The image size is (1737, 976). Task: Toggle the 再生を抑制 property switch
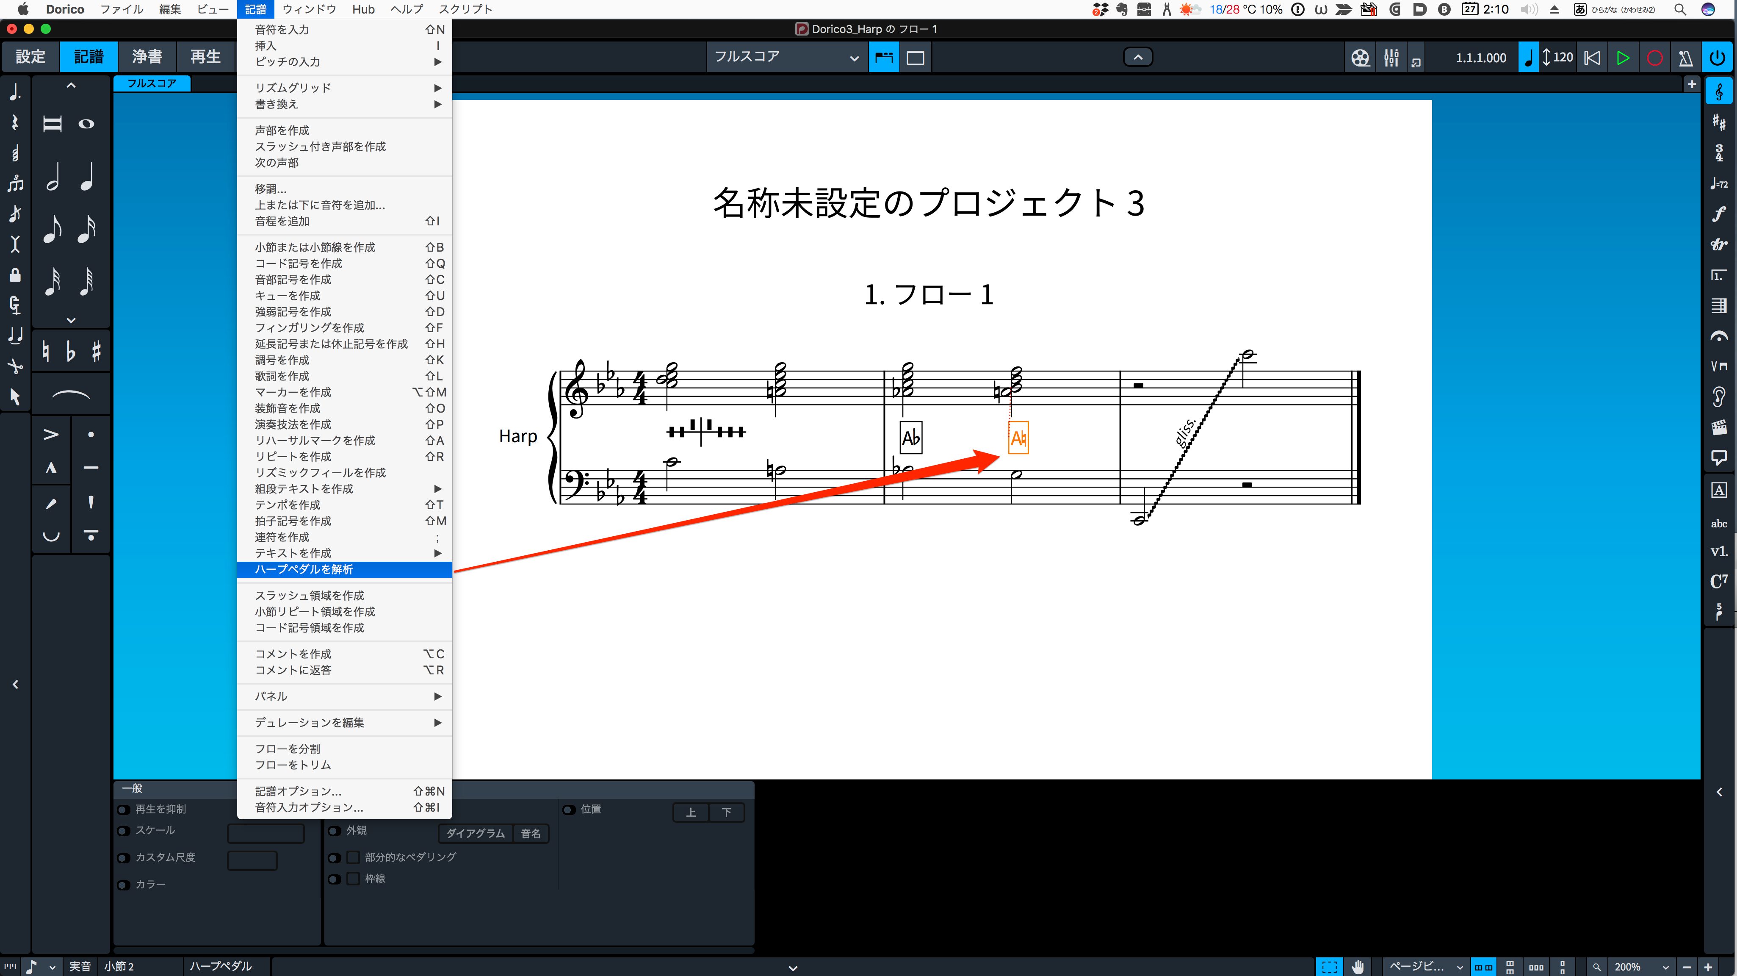(x=124, y=810)
